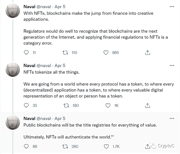Open more options on the second tweet
The height and width of the screenshot is (154, 180).
click(x=172, y=65)
